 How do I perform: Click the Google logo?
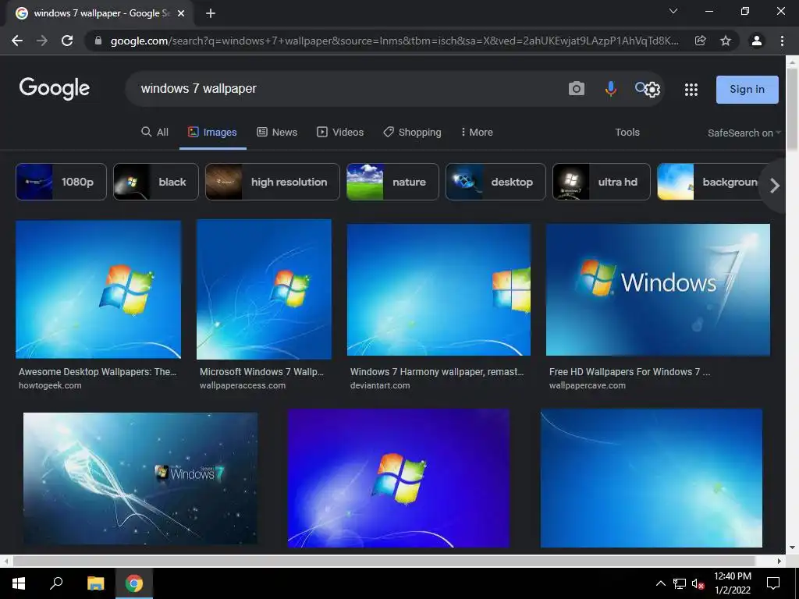pyautogui.click(x=54, y=89)
